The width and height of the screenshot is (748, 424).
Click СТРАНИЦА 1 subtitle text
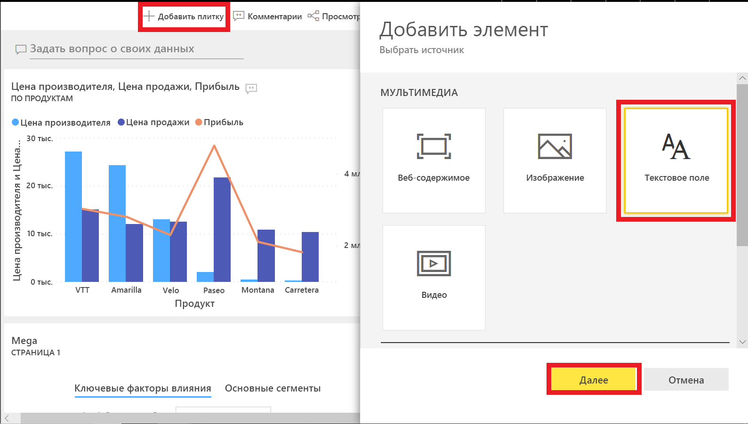pyautogui.click(x=36, y=352)
